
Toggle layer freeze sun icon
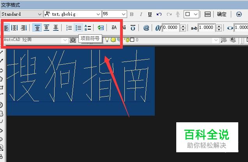pos(113,40)
